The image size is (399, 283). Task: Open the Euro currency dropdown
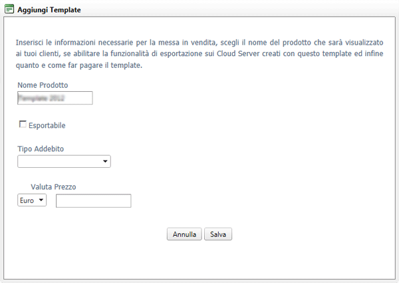tap(32, 200)
